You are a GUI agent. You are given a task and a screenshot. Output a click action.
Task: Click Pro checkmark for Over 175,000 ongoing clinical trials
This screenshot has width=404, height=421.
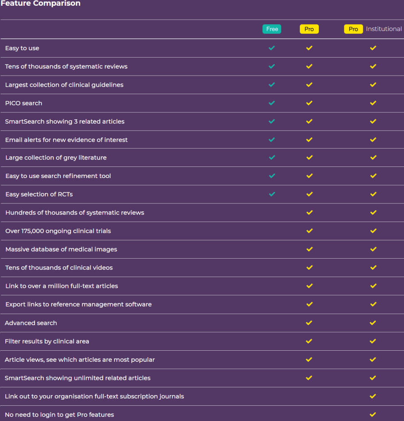coord(309,231)
